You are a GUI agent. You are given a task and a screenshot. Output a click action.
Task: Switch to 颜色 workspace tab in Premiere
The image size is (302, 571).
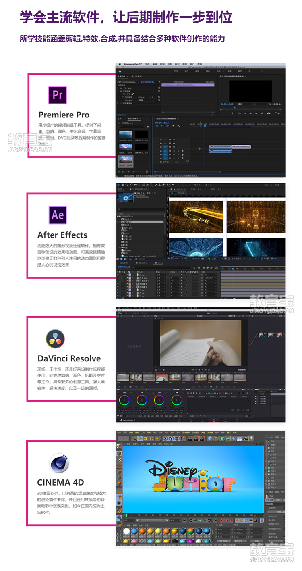click(x=208, y=71)
